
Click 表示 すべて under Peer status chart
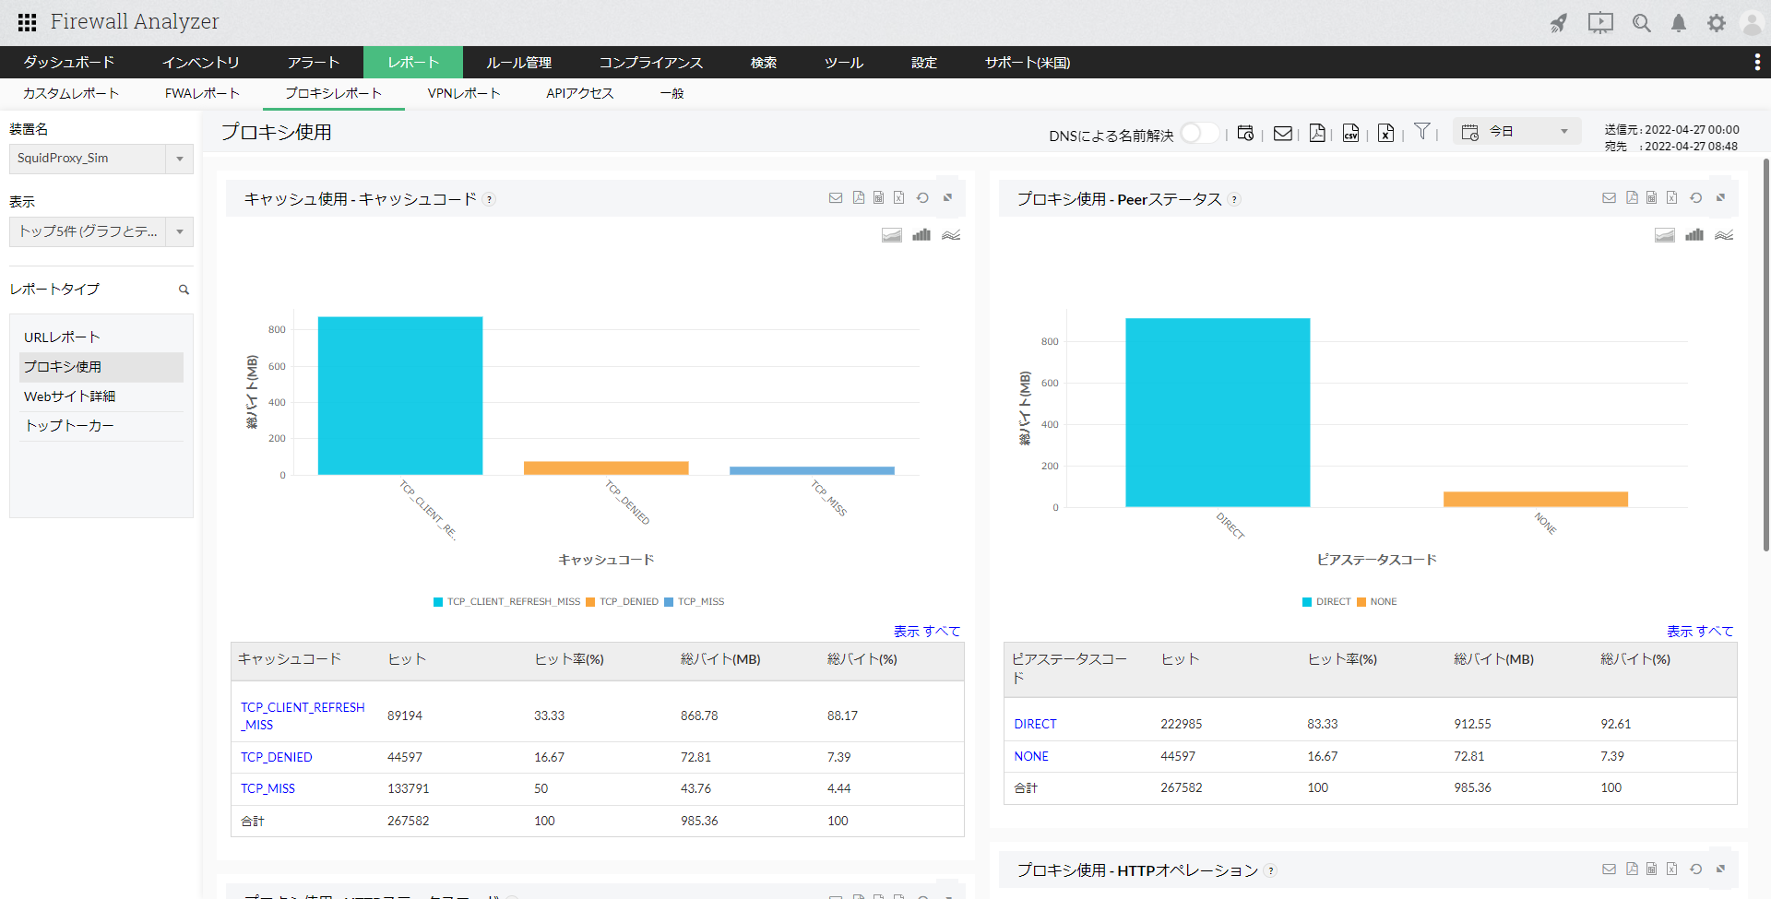click(1699, 632)
